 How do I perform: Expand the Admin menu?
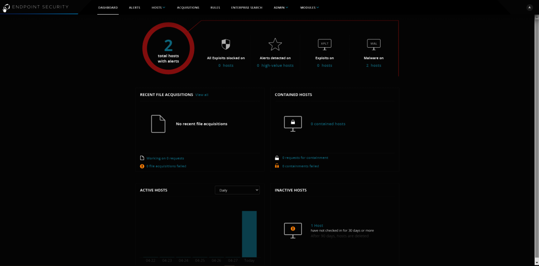coord(281,8)
